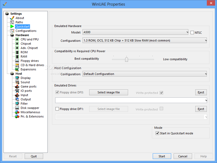The image size is (217, 163).
Task: Open the Paths page
Action: 19,22
